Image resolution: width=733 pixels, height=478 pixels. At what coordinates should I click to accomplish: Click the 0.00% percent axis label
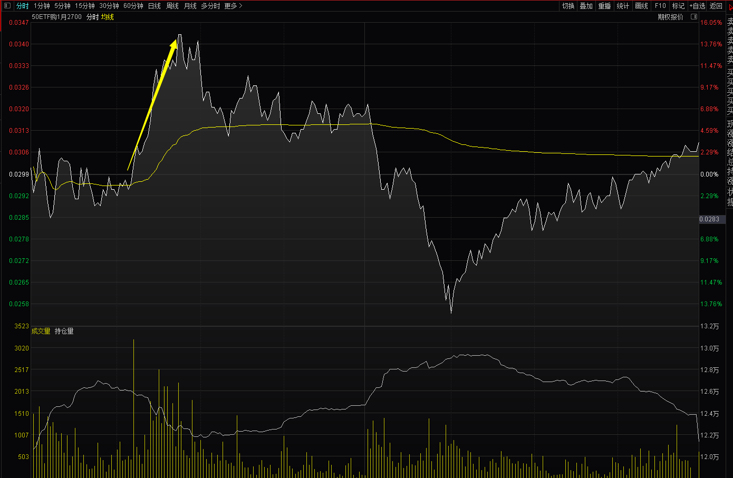coord(709,174)
